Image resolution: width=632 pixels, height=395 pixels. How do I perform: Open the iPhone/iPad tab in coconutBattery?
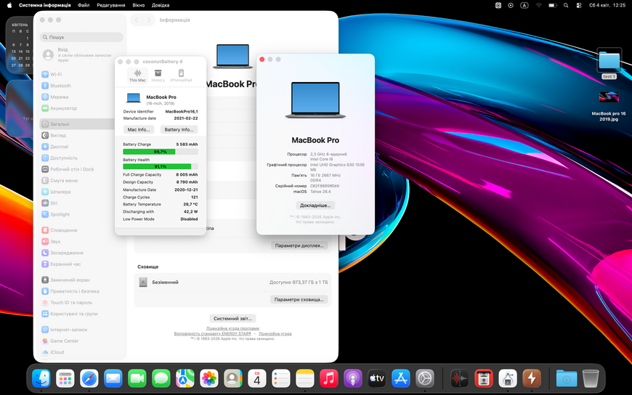pos(181,76)
